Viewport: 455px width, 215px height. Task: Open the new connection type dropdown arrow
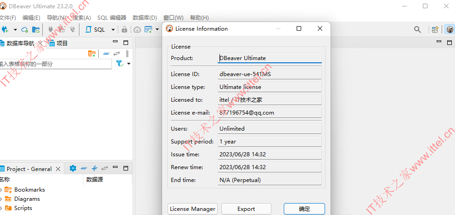(15, 29)
